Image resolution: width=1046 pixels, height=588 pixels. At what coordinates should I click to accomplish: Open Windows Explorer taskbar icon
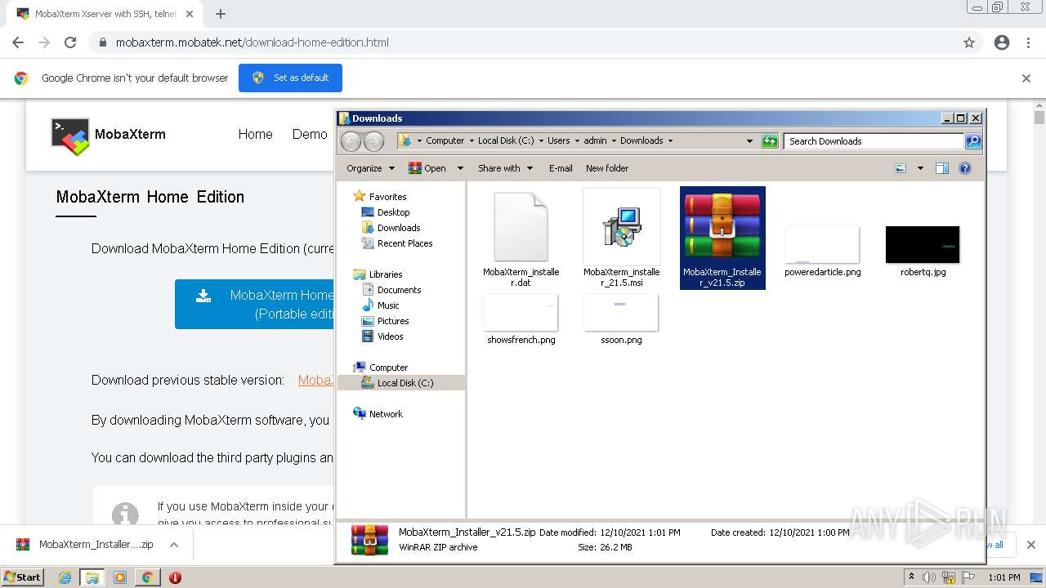pos(92,577)
